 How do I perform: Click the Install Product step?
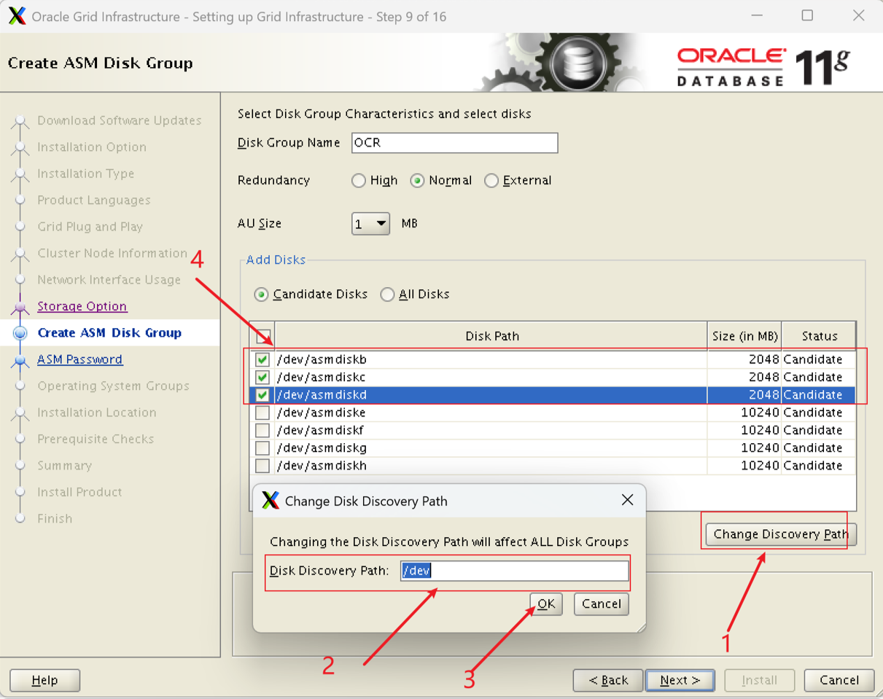click(79, 492)
